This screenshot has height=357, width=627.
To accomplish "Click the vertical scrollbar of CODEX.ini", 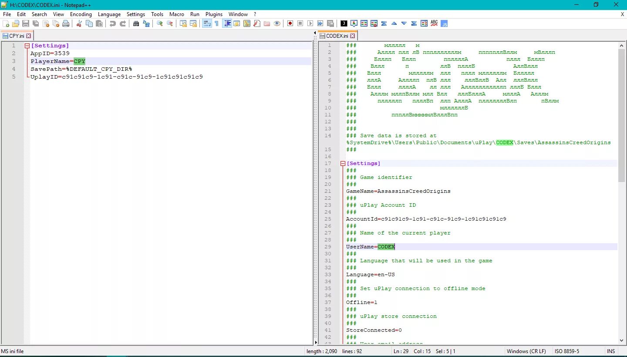I will tap(622, 115).
